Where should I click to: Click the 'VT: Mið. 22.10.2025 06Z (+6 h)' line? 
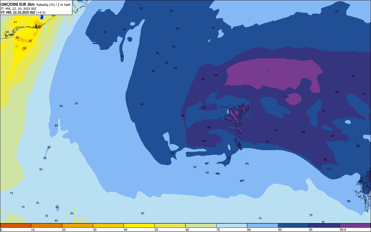click(x=23, y=12)
